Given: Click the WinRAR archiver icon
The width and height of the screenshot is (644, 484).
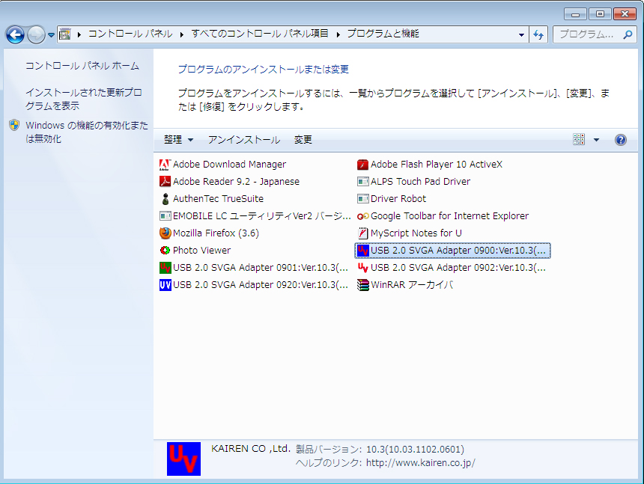Looking at the screenshot, I should tap(362, 285).
